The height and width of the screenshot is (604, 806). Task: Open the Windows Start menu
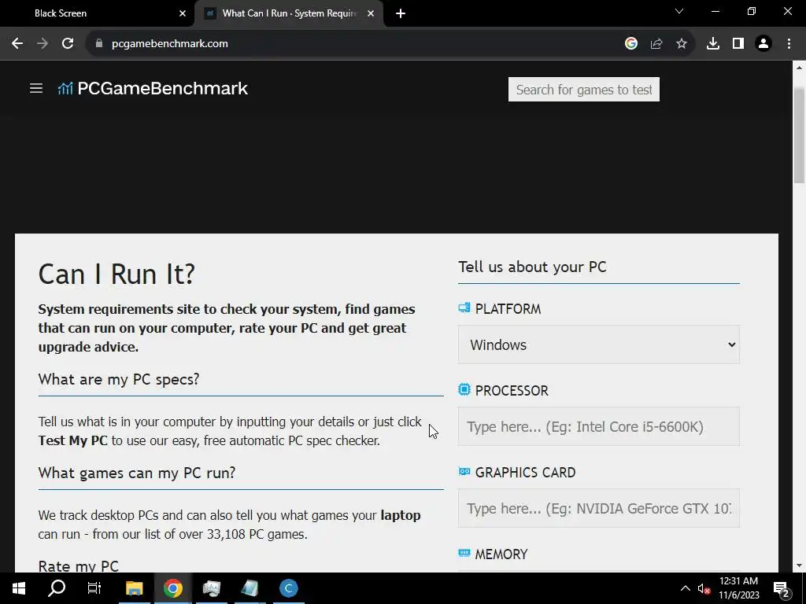(x=19, y=588)
